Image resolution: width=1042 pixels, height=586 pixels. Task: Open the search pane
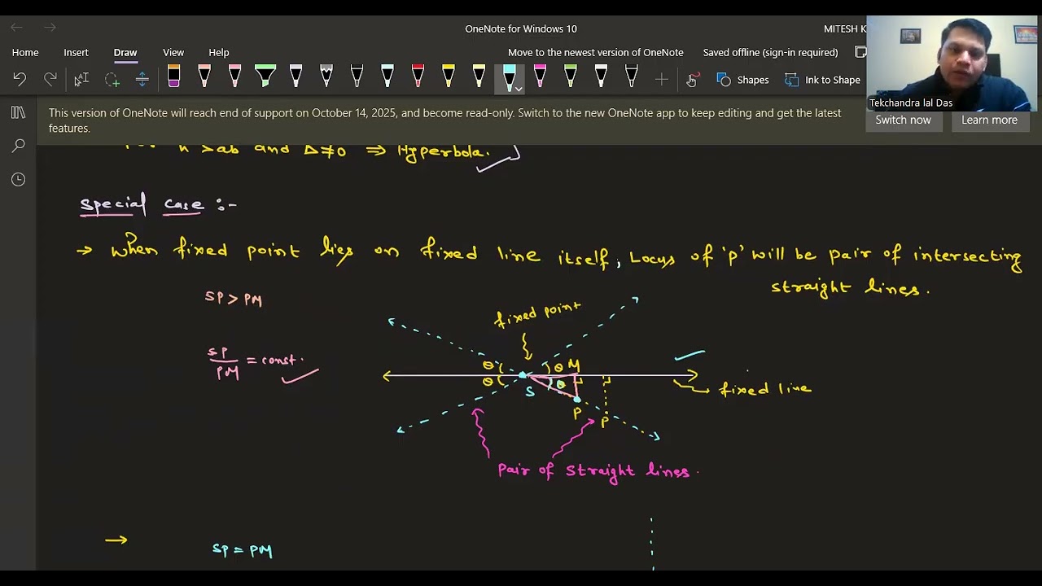tap(18, 146)
